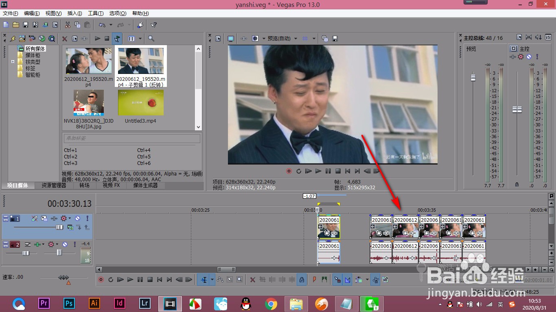Click the Copy icon in the main toolbar
556x312 pixels.
tap(77, 25)
